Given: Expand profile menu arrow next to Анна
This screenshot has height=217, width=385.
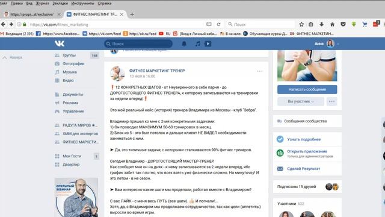Looking at the screenshot, I should coord(338,44).
